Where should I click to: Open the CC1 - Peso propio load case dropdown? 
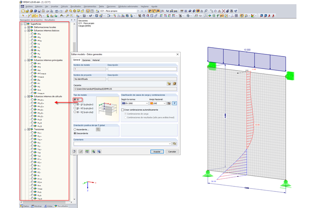[138, 11]
